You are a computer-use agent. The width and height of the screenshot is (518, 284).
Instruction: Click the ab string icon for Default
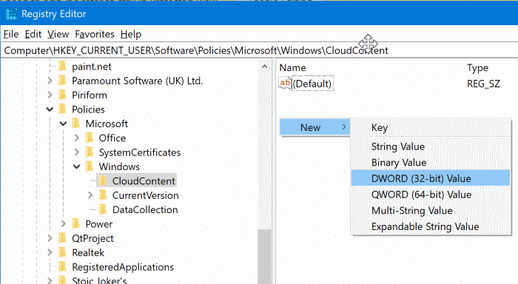pyautogui.click(x=285, y=83)
